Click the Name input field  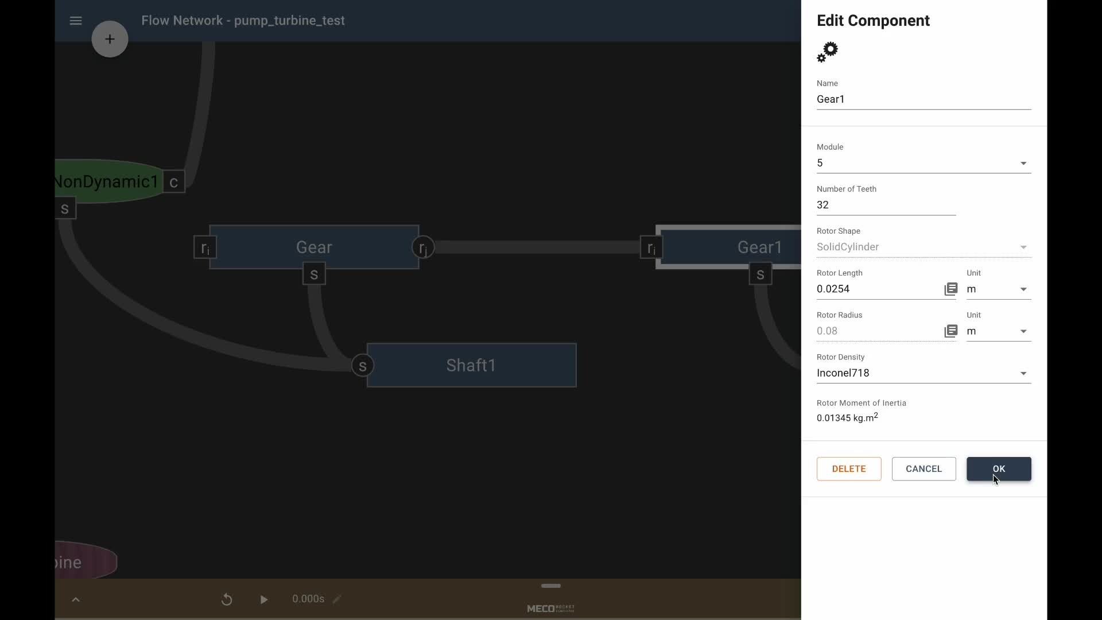(923, 99)
